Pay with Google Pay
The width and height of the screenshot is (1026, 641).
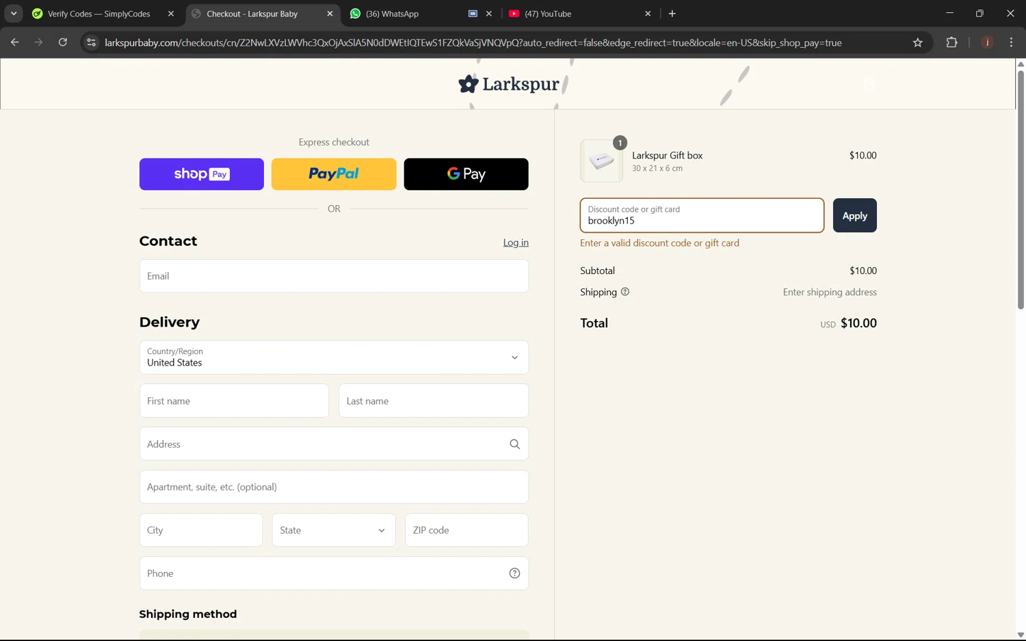coord(466,174)
